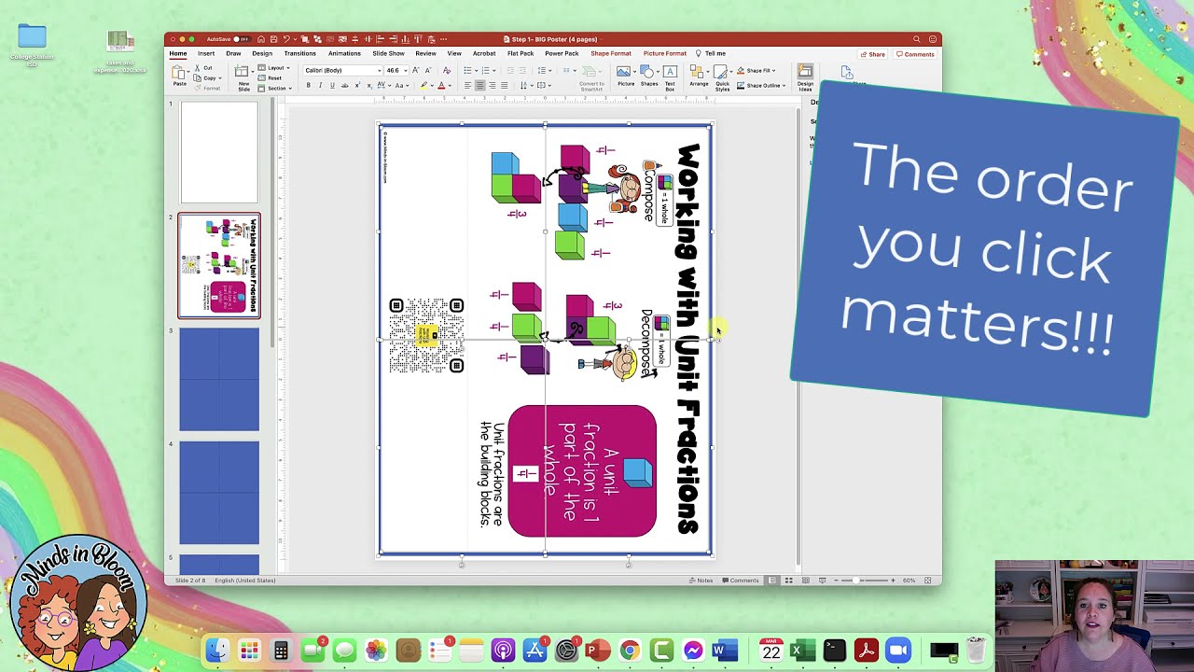Click Clear Formatting icon
The height and width of the screenshot is (672, 1194).
(447, 71)
